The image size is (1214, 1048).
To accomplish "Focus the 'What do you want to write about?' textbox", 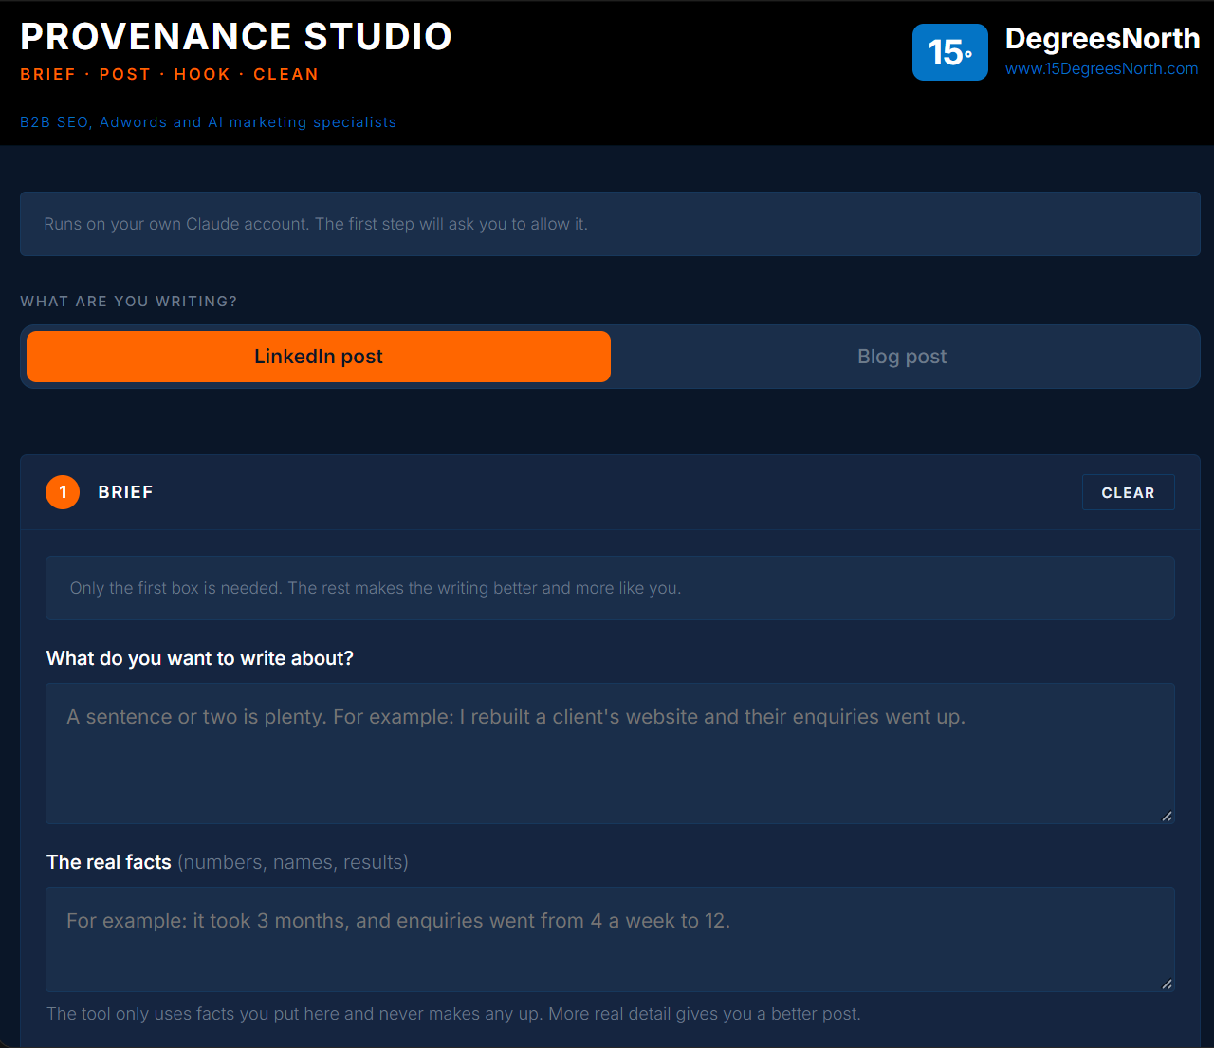I will [x=611, y=753].
